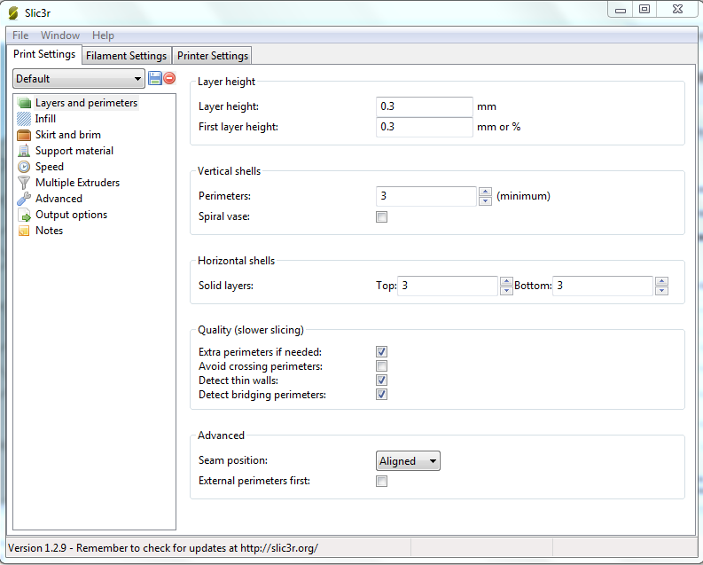The image size is (703, 565).
Task: Click the Notes yellow icon
Action: pyautogui.click(x=24, y=231)
